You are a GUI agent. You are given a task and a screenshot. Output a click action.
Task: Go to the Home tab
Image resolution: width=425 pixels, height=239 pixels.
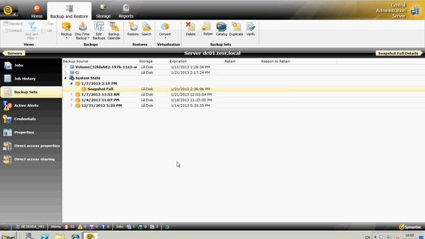pyautogui.click(x=37, y=11)
